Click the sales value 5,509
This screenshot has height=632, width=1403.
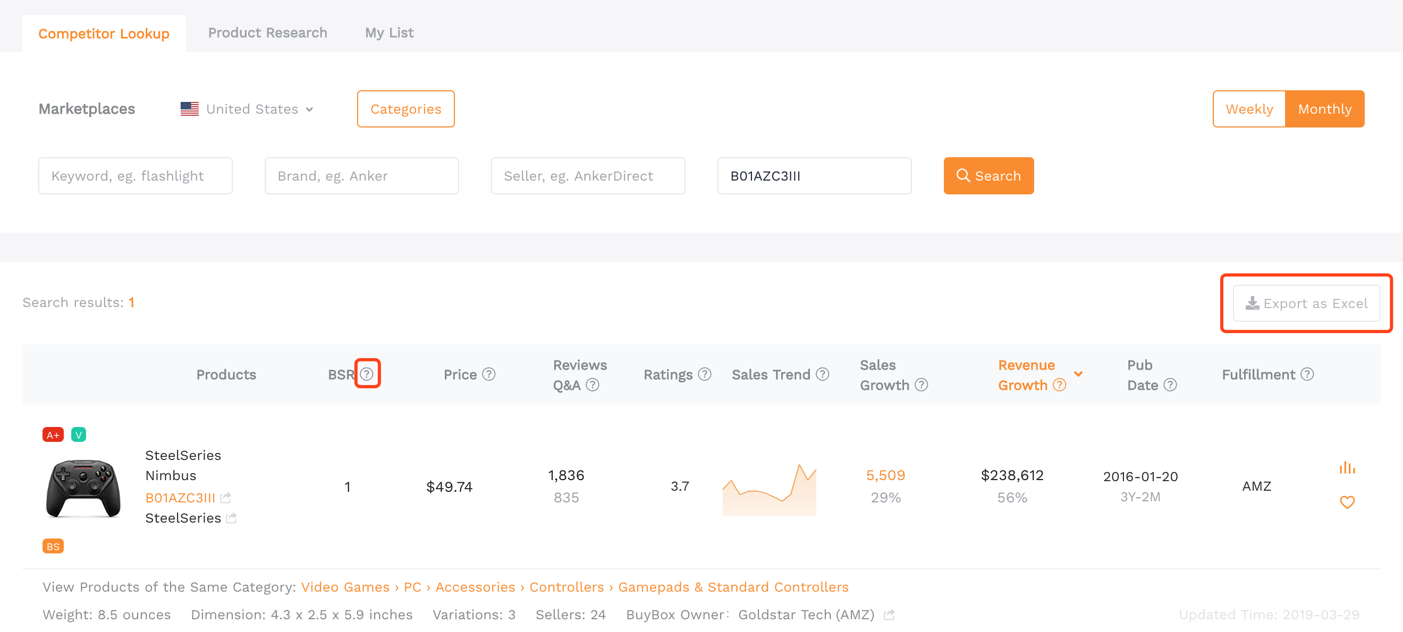(885, 475)
